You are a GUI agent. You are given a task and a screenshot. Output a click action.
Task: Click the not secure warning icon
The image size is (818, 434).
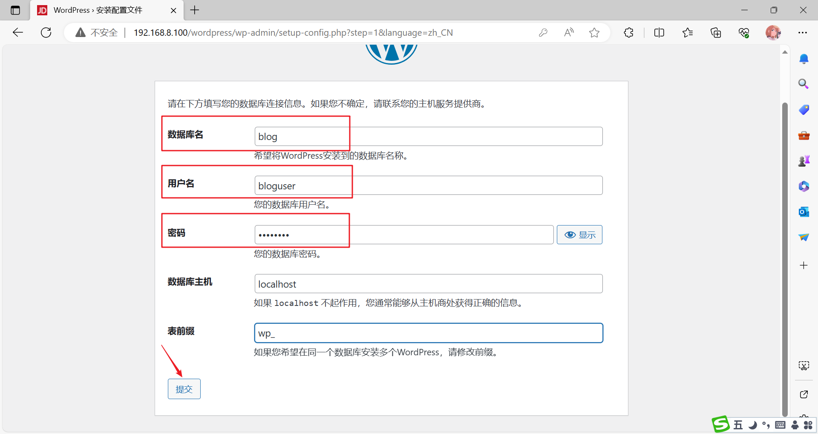click(81, 32)
